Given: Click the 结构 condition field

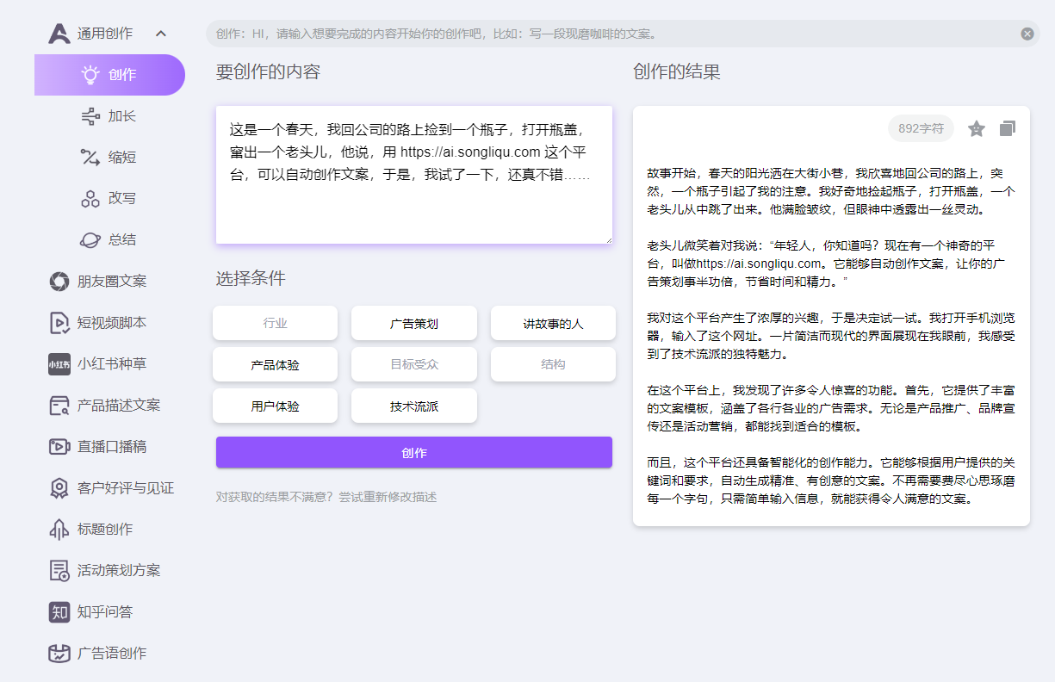Looking at the screenshot, I should point(553,364).
